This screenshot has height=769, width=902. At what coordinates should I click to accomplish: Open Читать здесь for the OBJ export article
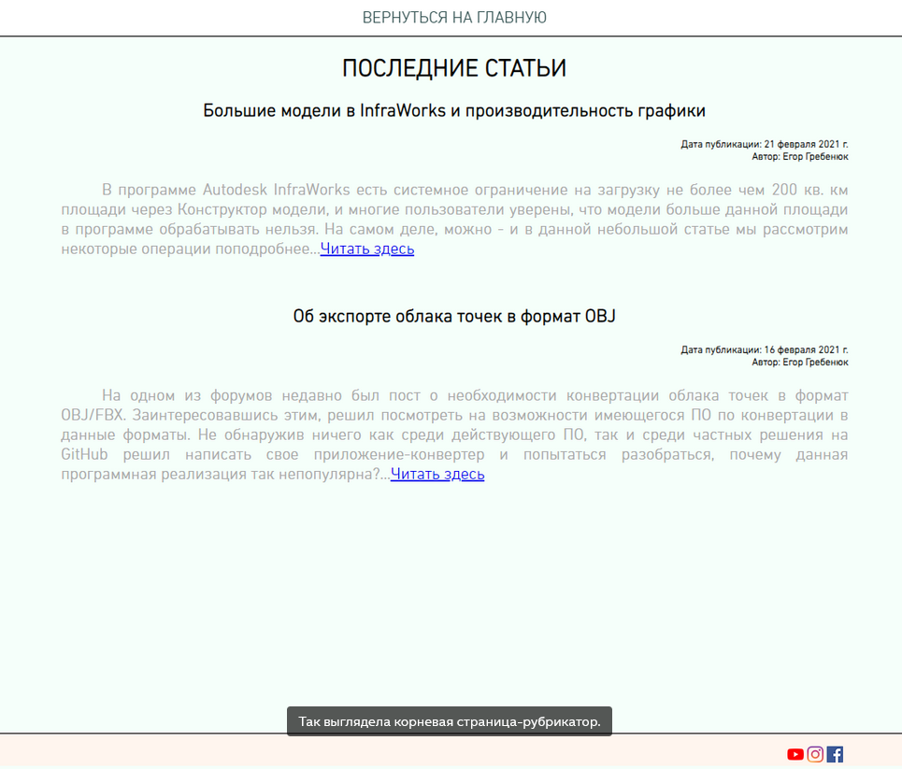coord(437,474)
